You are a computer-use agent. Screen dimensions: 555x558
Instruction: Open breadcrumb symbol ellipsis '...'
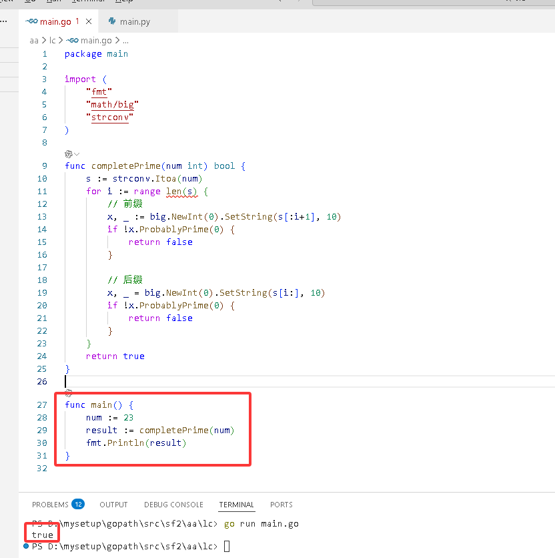point(125,41)
